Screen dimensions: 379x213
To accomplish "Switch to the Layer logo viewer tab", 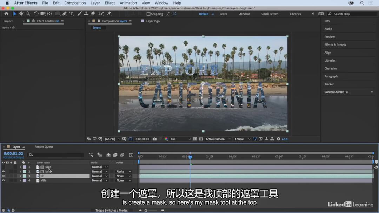I will [x=153, y=21].
